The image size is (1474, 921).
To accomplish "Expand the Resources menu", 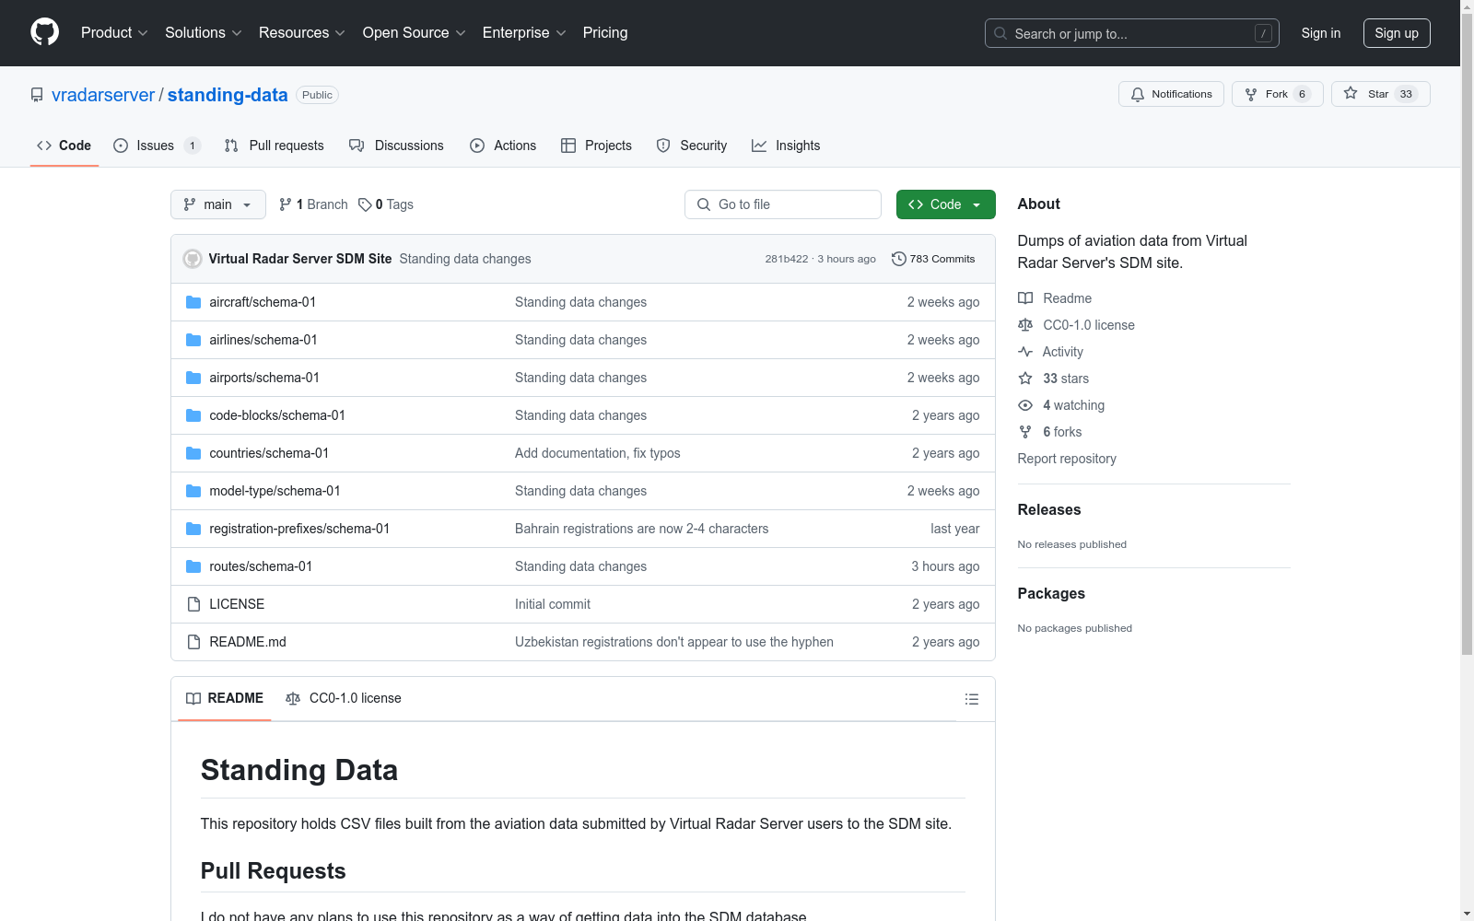I will (302, 32).
